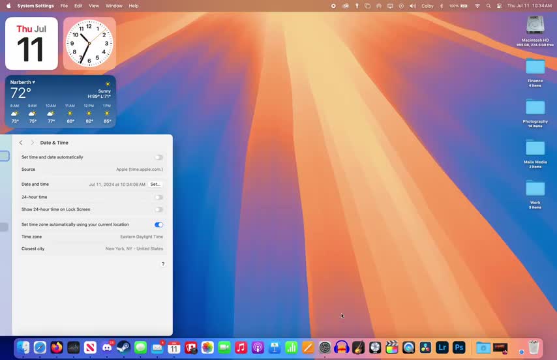Launch Safari from the Dock

pyautogui.click(x=40, y=348)
